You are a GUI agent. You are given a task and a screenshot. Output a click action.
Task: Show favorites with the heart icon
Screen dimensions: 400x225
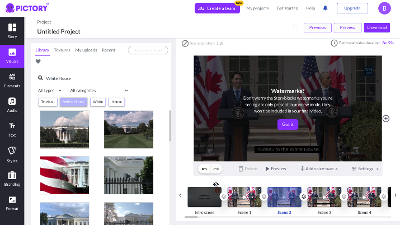point(38,61)
